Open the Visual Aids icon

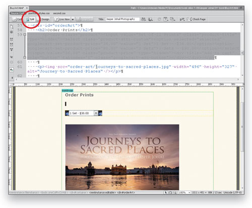pos(172,19)
